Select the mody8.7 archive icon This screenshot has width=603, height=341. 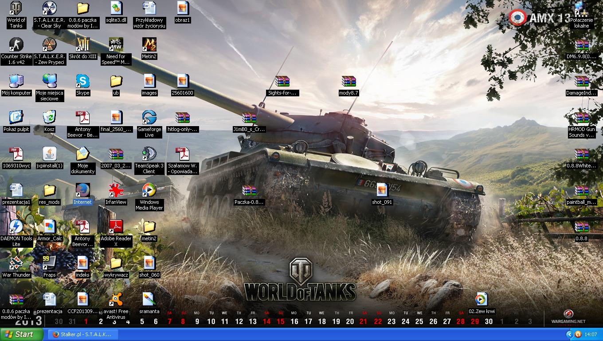(349, 81)
